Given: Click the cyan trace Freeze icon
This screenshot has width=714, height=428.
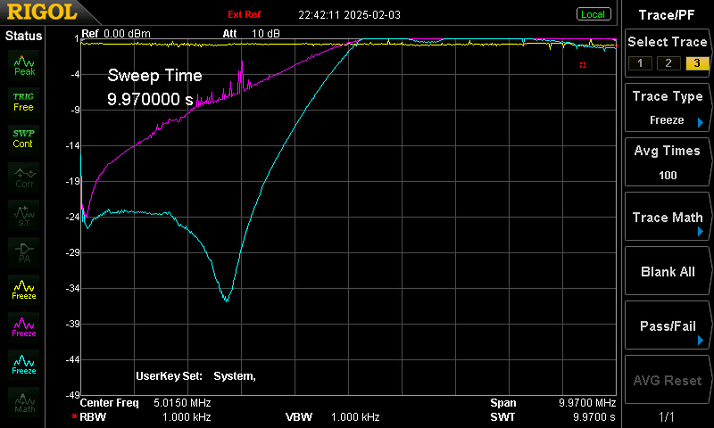Looking at the screenshot, I should [x=24, y=365].
